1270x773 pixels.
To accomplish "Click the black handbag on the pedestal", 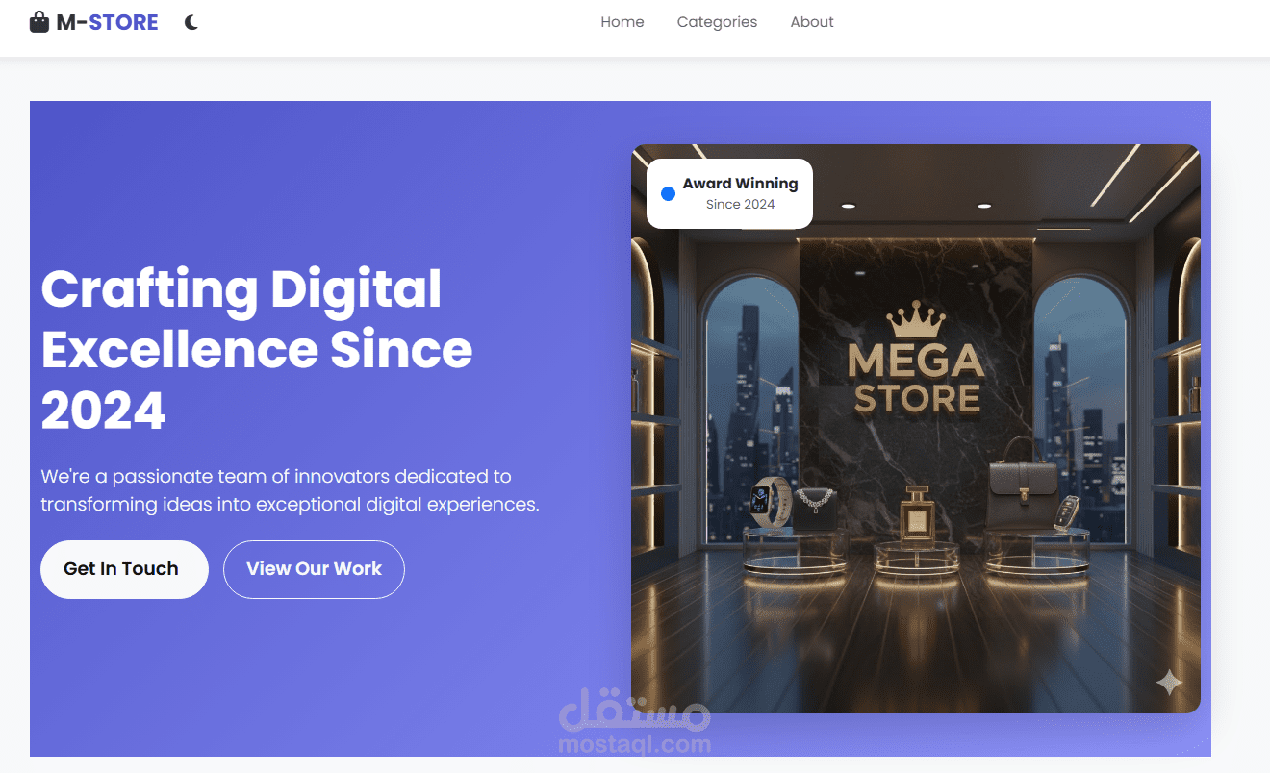I will 1022,484.
